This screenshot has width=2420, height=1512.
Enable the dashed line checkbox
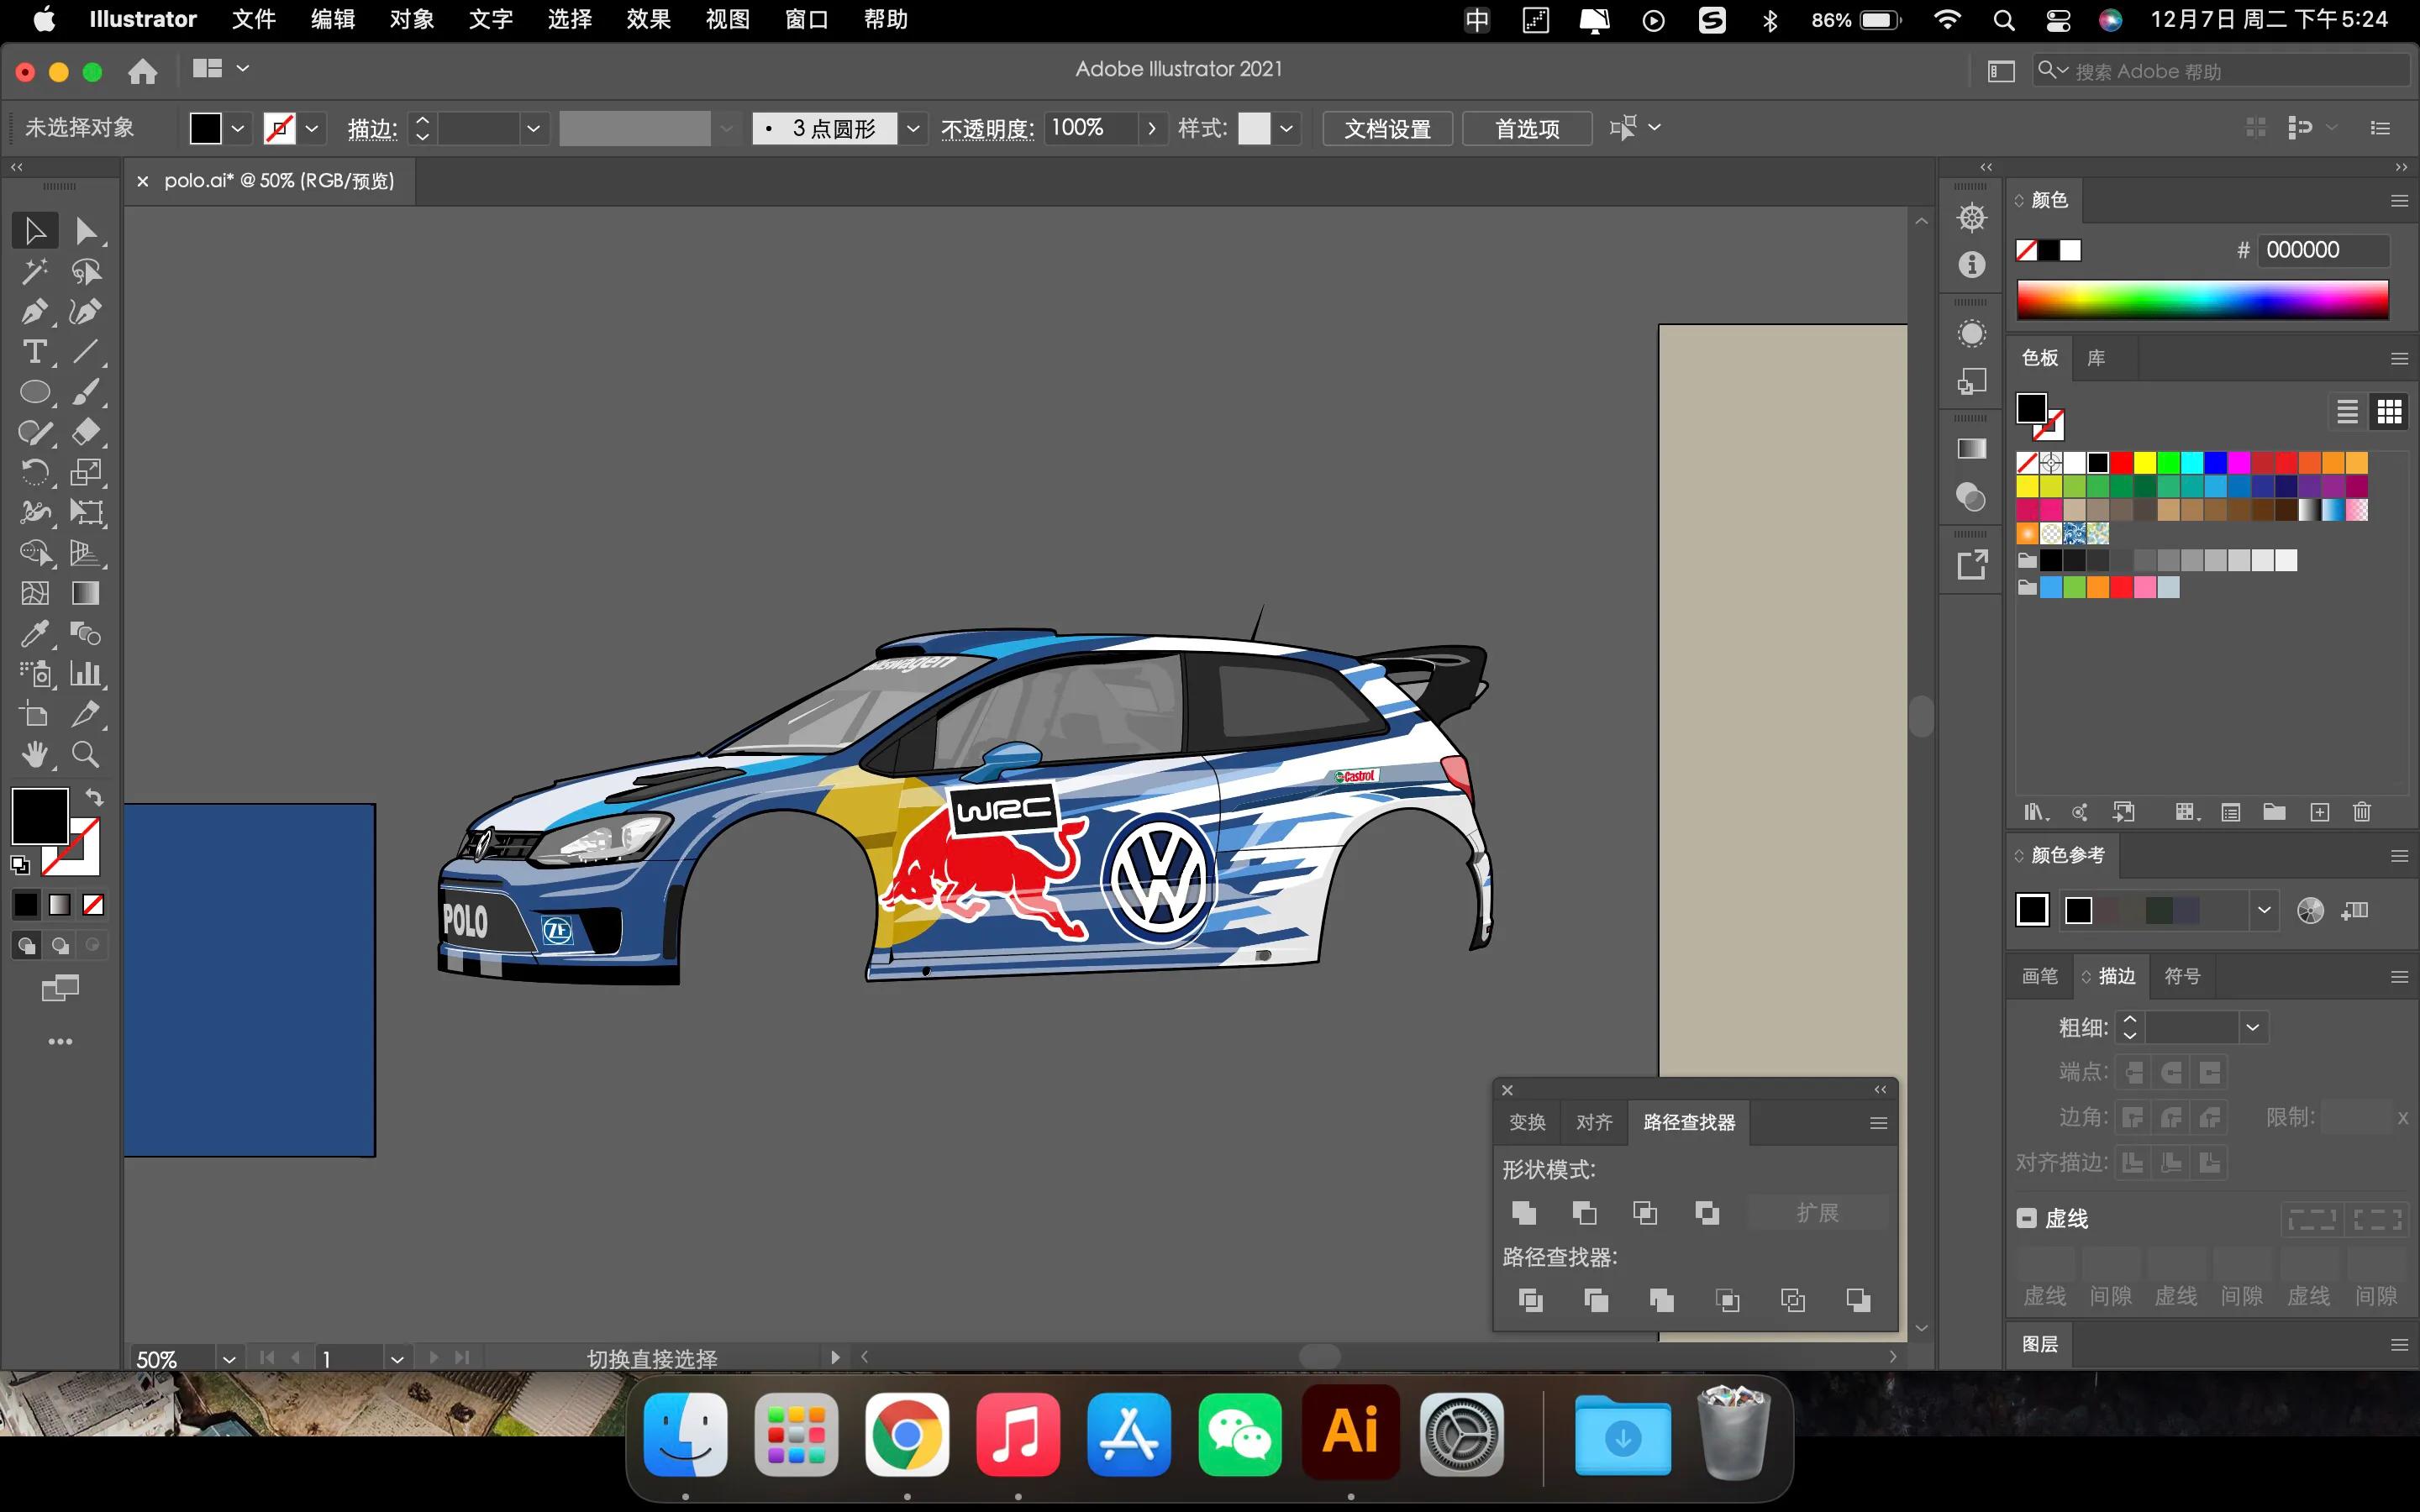pyautogui.click(x=2027, y=1218)
